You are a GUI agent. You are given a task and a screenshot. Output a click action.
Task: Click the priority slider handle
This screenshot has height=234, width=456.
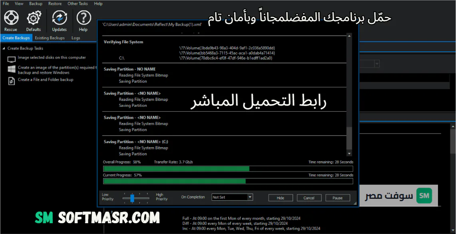[132, 198]
